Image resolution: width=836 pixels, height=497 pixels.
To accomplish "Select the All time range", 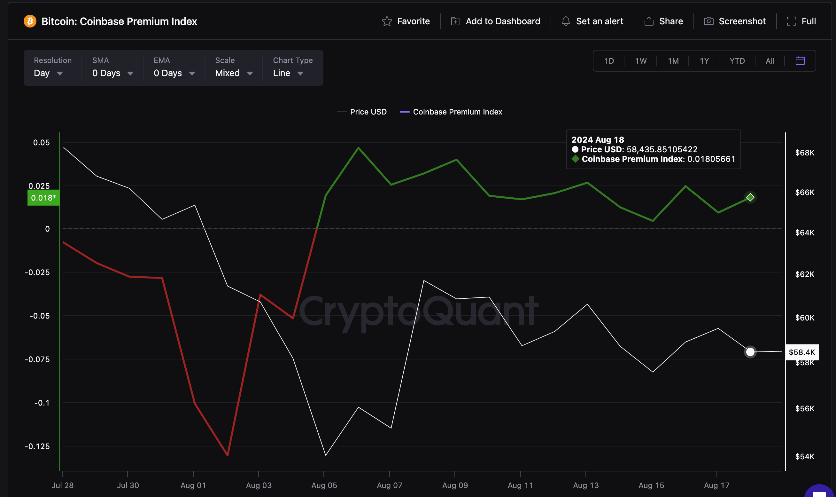I will pos(770,61).
